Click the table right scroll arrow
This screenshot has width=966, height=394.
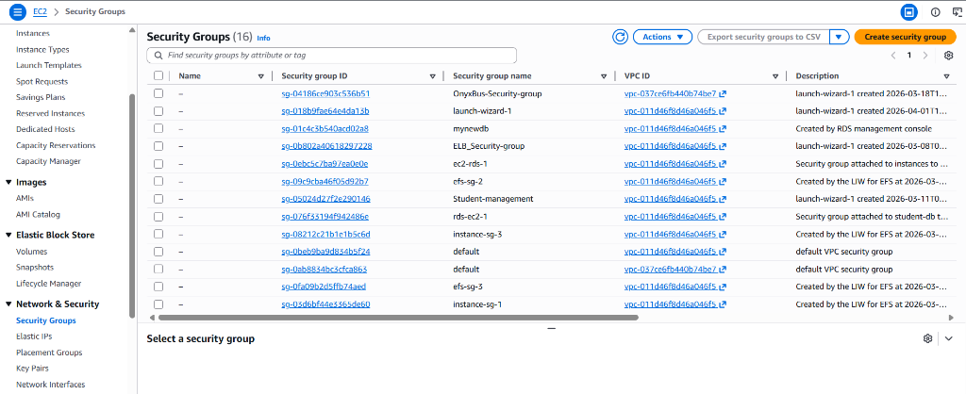[953, 318]
